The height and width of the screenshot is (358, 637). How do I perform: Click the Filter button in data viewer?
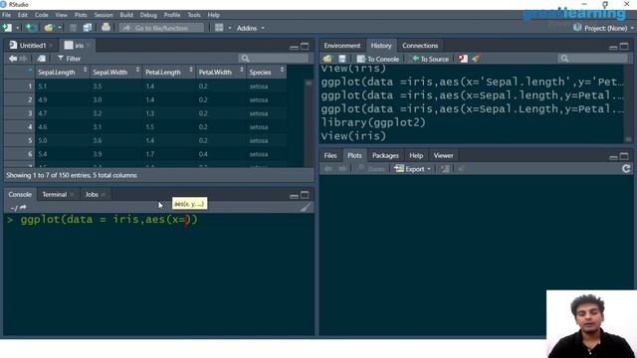tap(69, 59)
